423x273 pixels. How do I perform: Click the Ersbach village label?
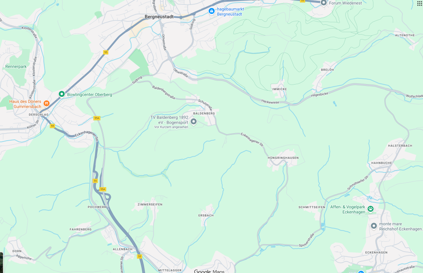tap(206, 215)
